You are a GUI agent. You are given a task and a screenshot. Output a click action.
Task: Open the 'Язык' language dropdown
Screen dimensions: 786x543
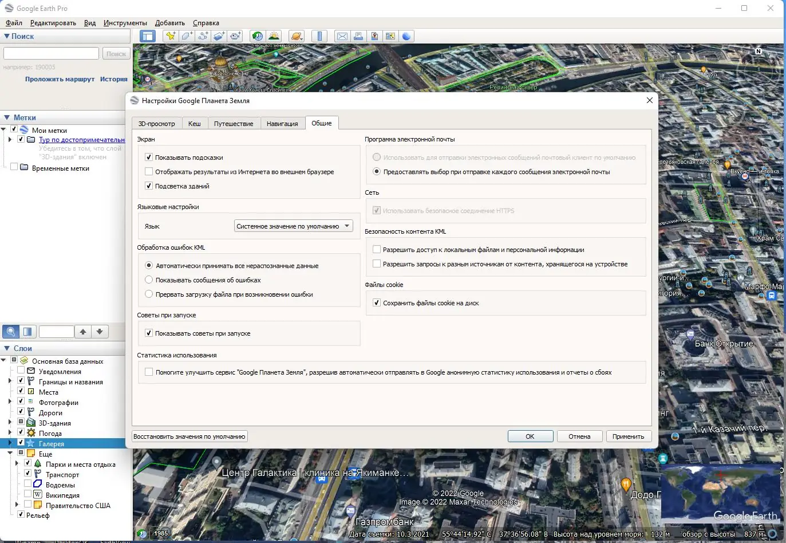coord(293,226)
